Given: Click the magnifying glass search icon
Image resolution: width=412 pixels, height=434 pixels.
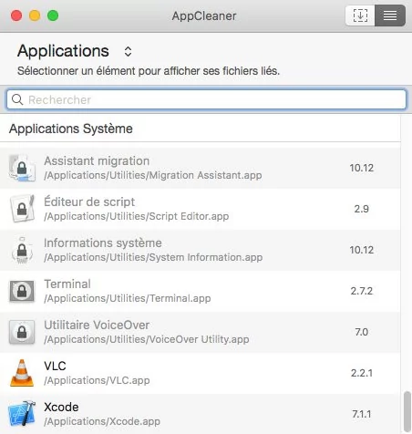Looking at the screenshot, I should pos(17,99).
